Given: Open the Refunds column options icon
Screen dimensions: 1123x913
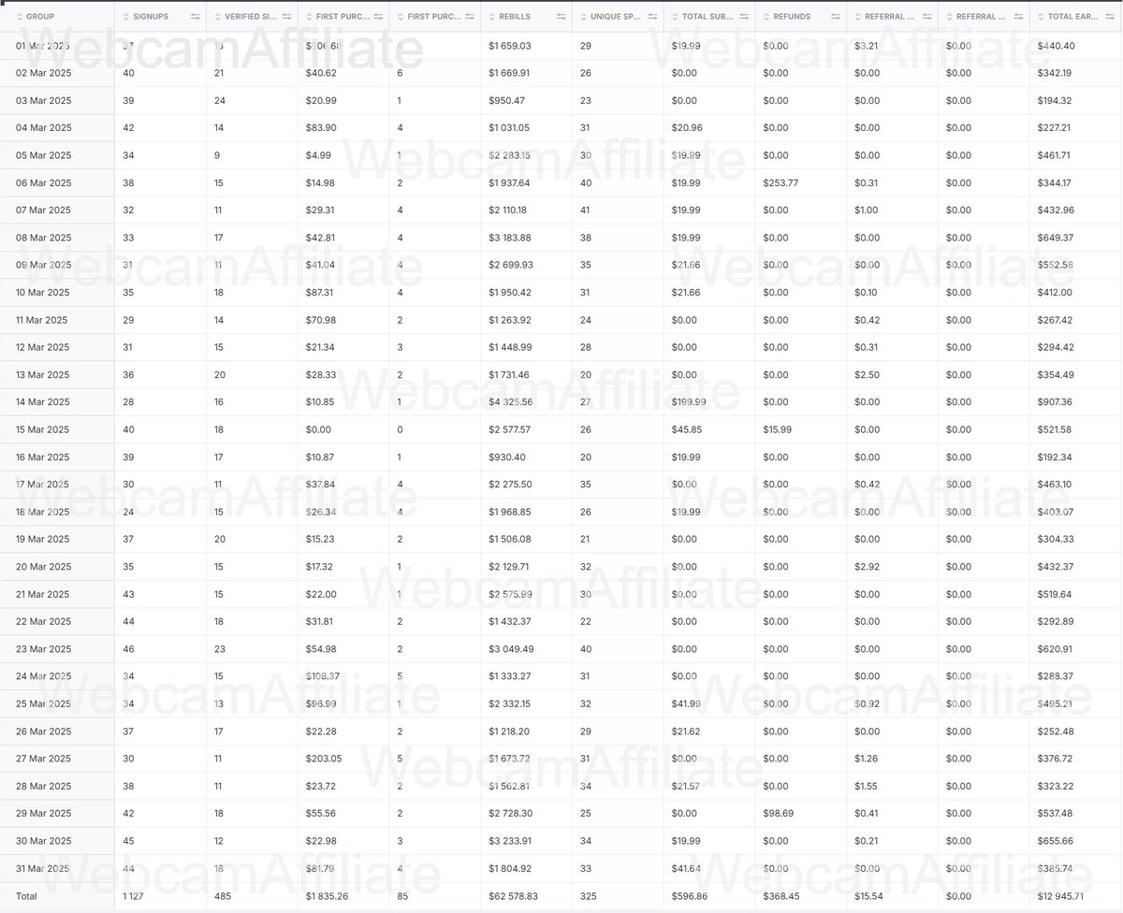Looking at the screenshot, I should 837,17.
